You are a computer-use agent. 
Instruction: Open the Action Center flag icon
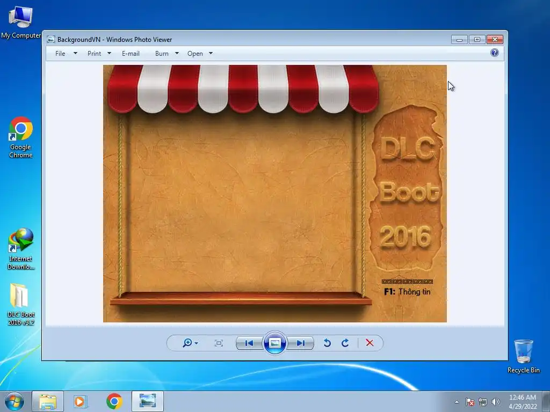(x=469, y=402)
